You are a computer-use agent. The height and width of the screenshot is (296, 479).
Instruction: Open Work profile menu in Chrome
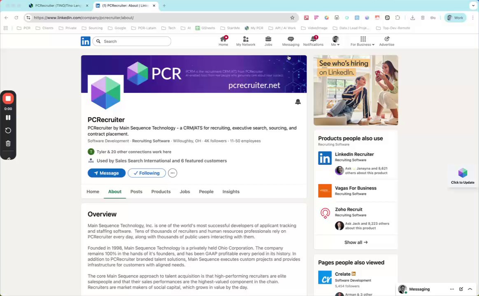[455, 18]
